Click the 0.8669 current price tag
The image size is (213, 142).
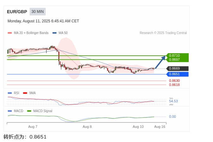177,68
